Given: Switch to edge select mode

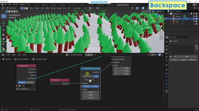Looking at the screenshot, I should (24, 8).
